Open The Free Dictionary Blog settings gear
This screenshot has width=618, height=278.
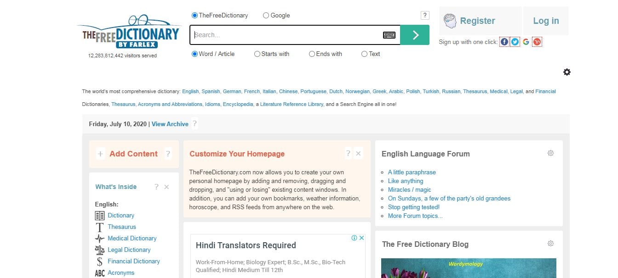coord(550,243)
